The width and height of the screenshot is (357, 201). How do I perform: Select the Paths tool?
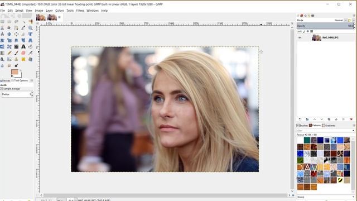pyautogui.click(x=16, y=28)
